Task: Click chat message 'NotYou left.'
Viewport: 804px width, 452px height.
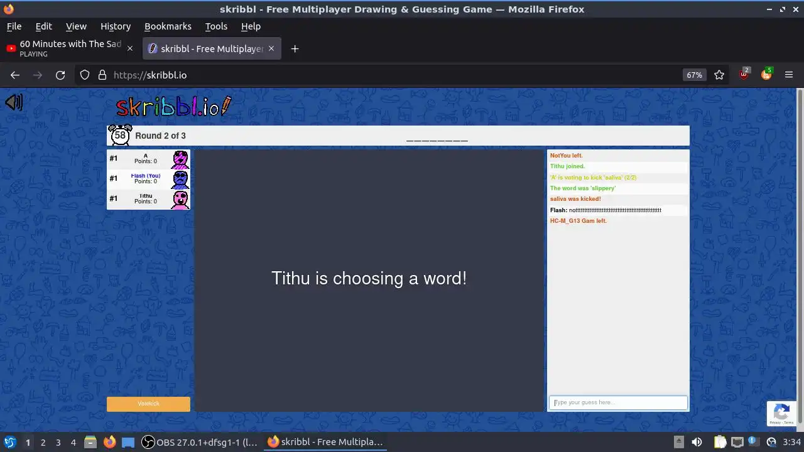Action: point(566,156)
